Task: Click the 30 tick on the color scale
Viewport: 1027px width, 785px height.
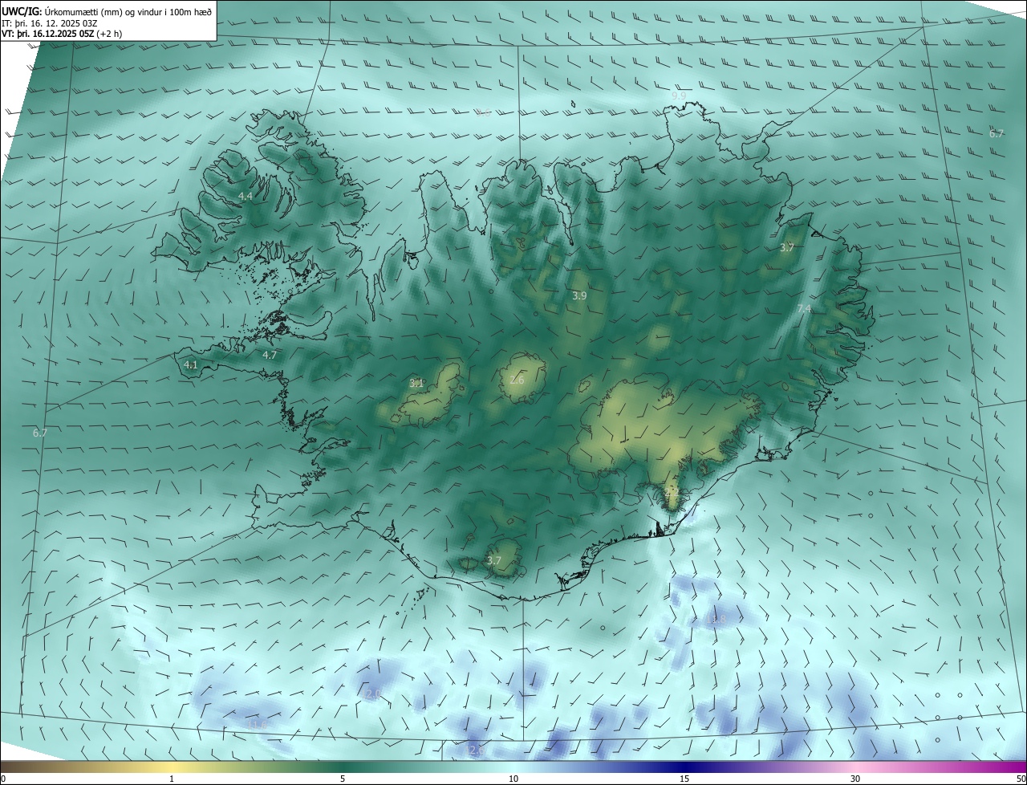Action: point(855,779)
